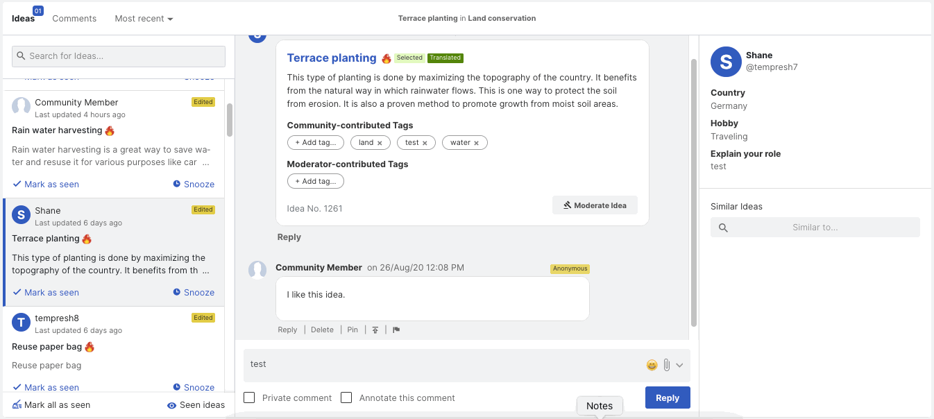Click the Moderate Idea button
The width and height of the screenshot is (934, 419).
[595, 205]
